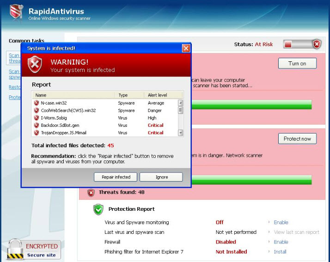Click the Critical level for Backdoor.SdBot.gen
Screen dimensions: 330x262
(156, 125)
